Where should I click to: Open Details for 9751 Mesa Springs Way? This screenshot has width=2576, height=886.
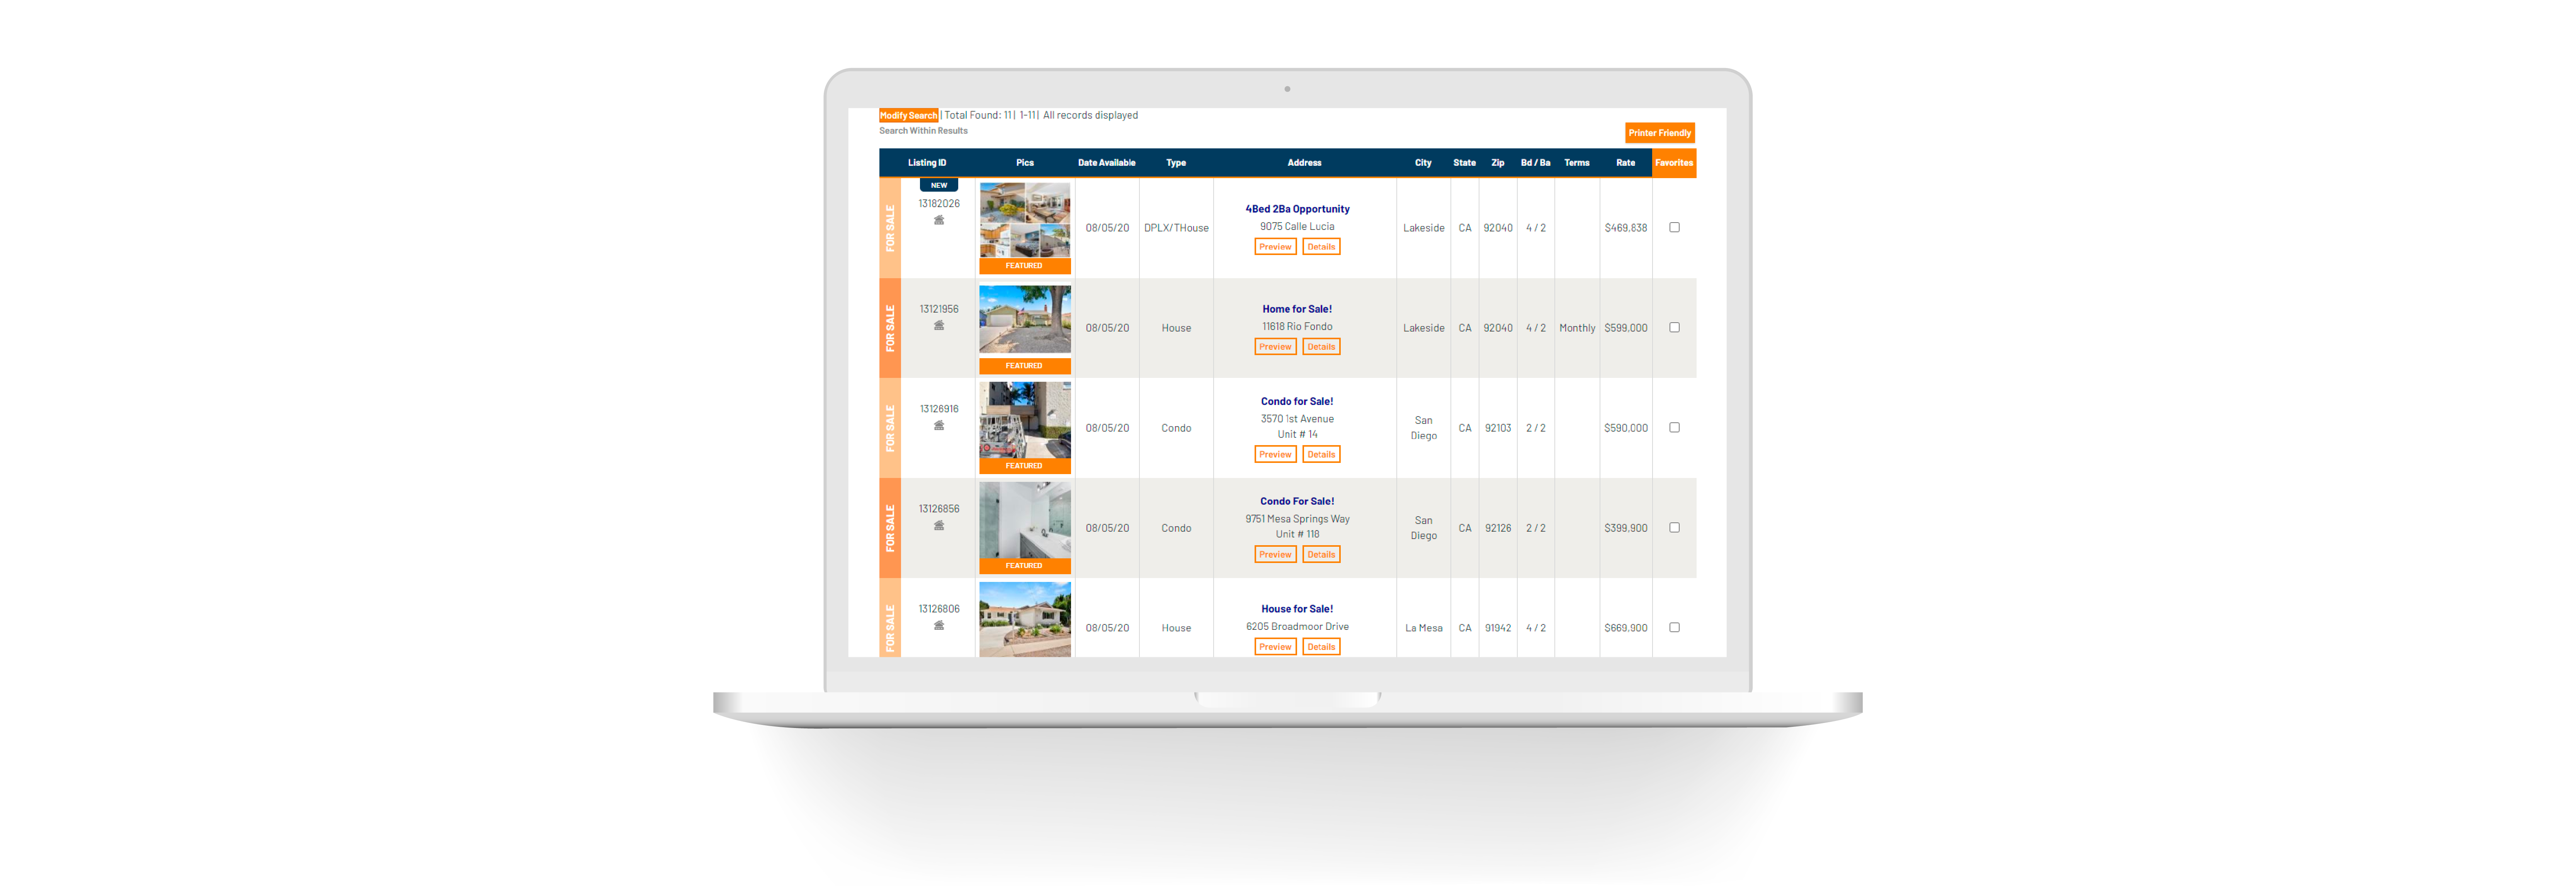[x=1321, y=554]
